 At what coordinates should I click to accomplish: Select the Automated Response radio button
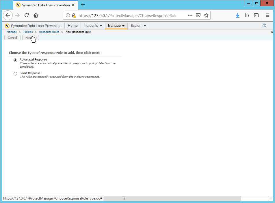15,60
